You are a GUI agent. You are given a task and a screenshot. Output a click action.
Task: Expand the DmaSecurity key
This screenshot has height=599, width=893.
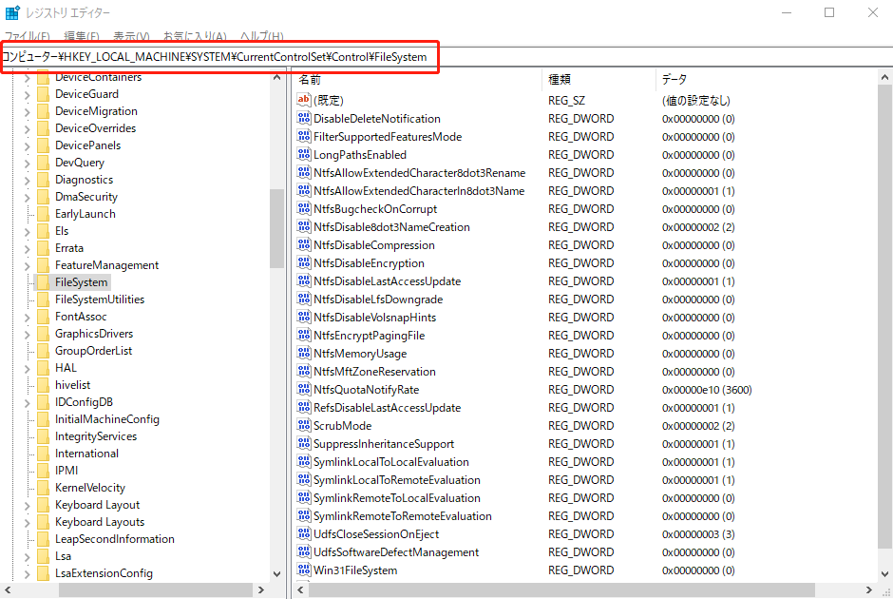pyautogui.click(x=27, y=198)
